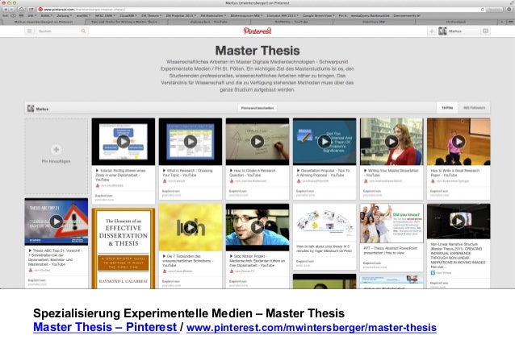The width and height of the screenshot is (515, 356).
Task: Play the yellow 'Todsünden' video pin
Action: 191,227
